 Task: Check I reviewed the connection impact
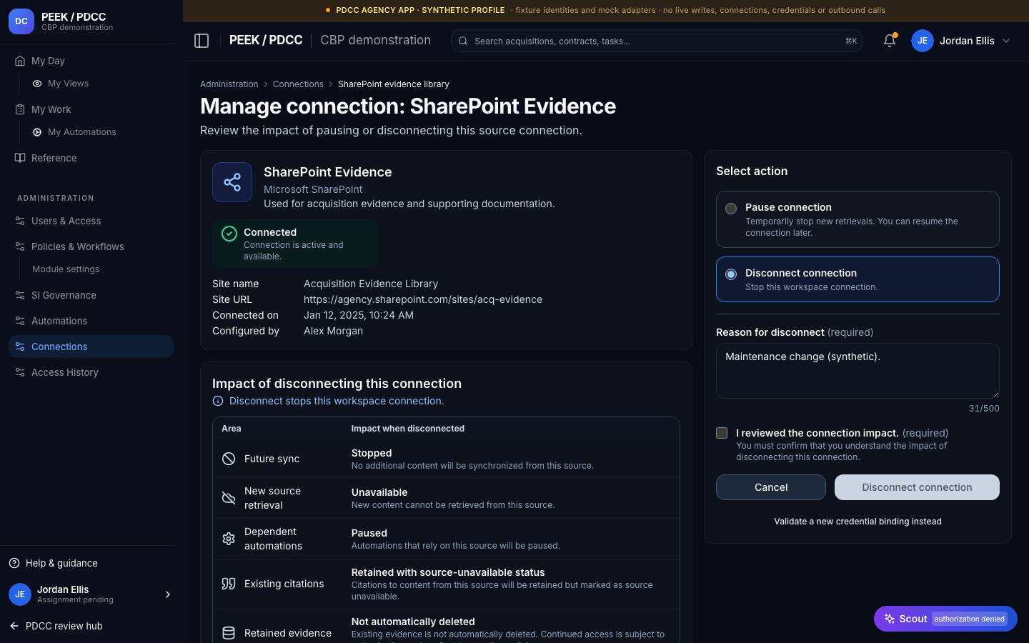(x=722, y=433)
